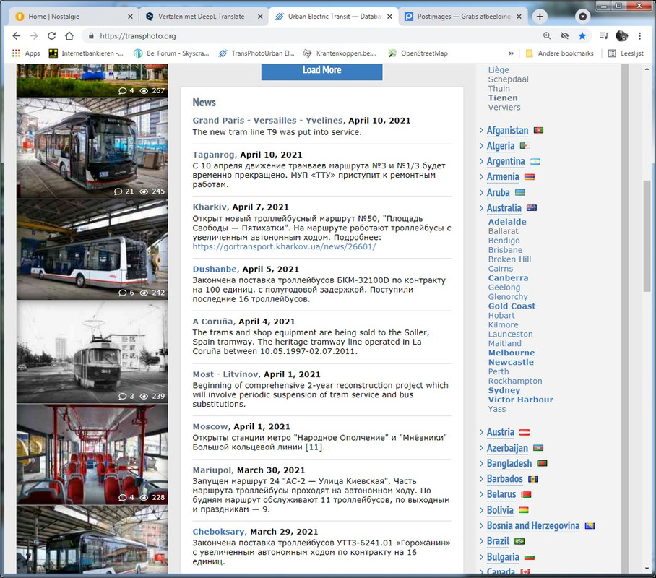The image size is (656, 578).
Task: Open the Moscow news link
Action: pyautogui.click(x=210, y=426)
